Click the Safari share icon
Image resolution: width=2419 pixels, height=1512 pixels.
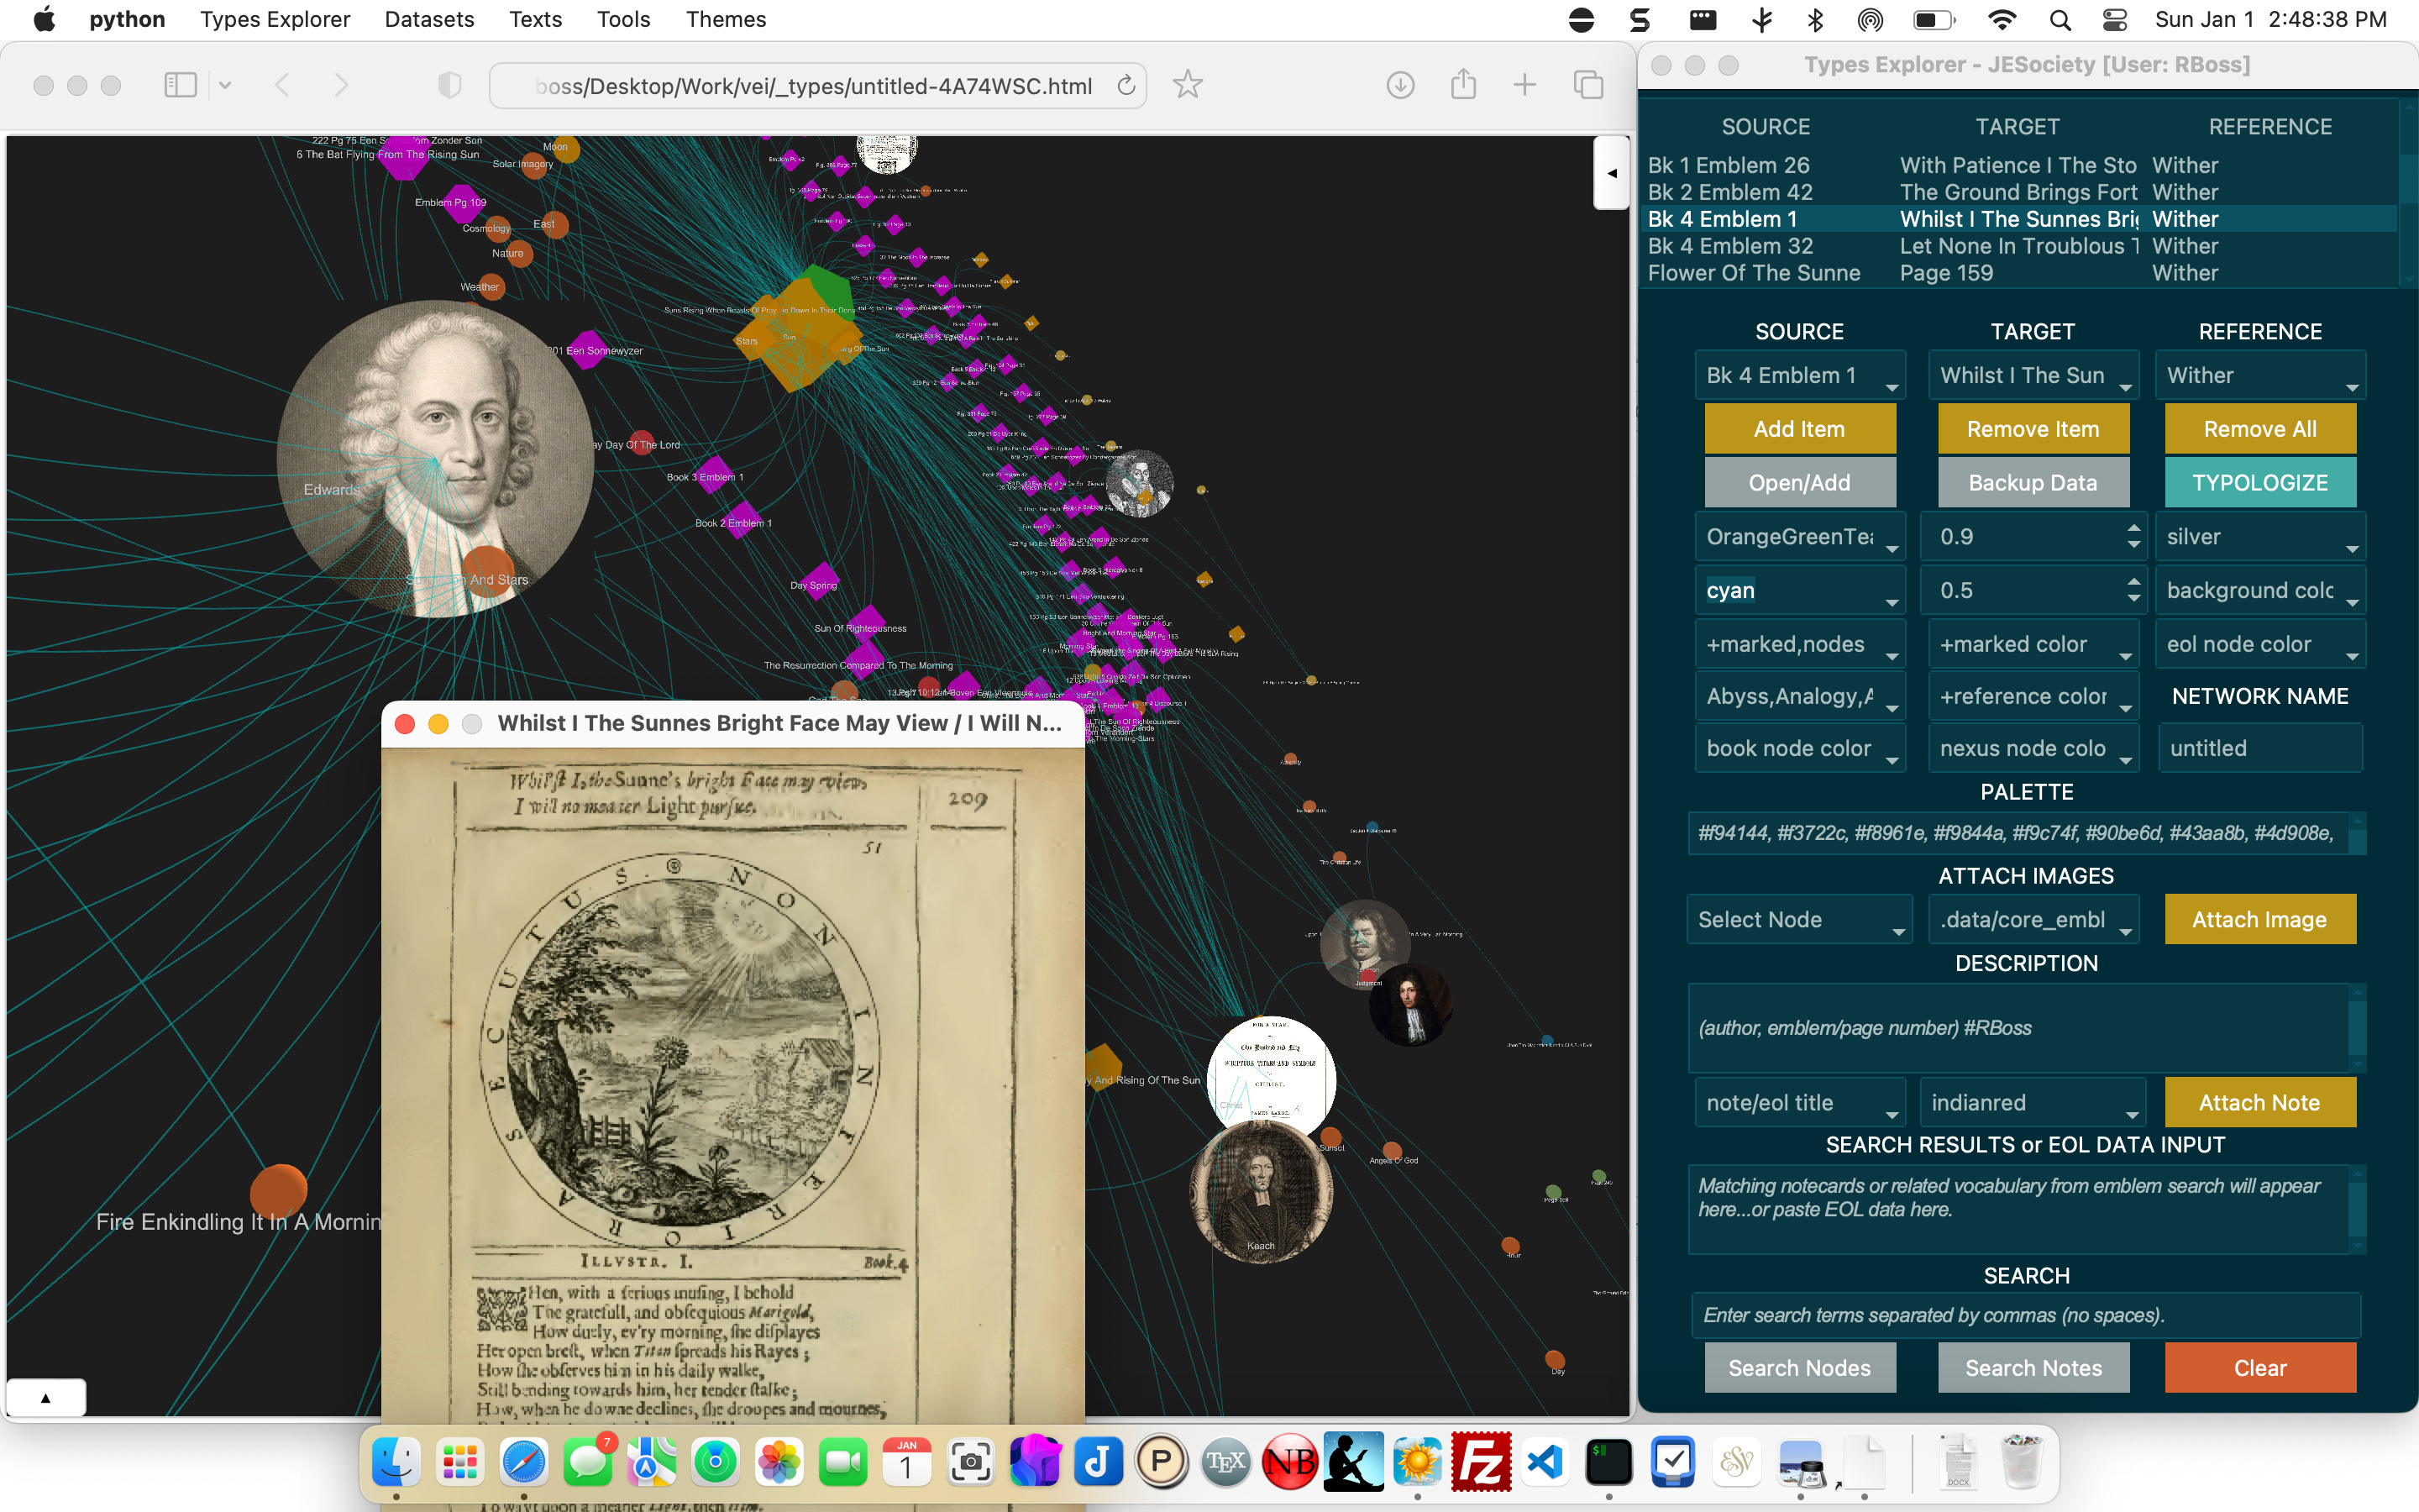coord(1463,84)
